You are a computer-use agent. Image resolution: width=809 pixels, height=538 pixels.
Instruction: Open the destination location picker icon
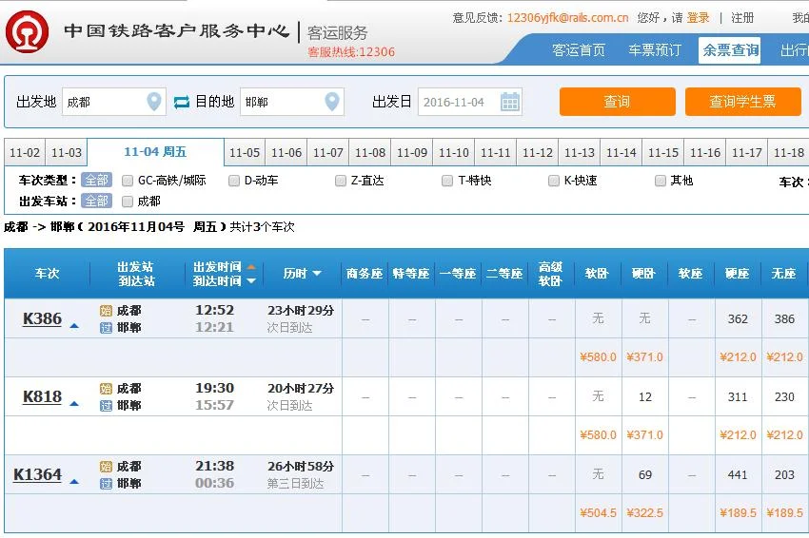(x=332, y=102)
